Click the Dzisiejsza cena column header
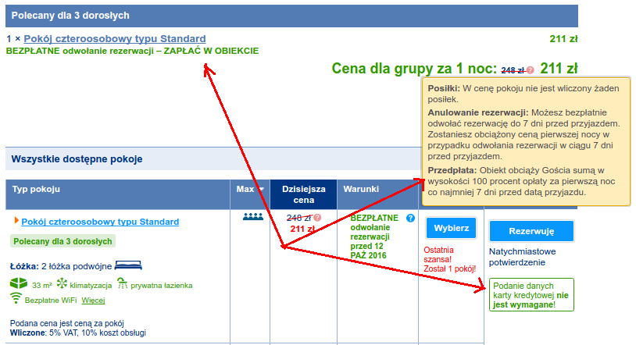636x345 pixels. [303, 194]
